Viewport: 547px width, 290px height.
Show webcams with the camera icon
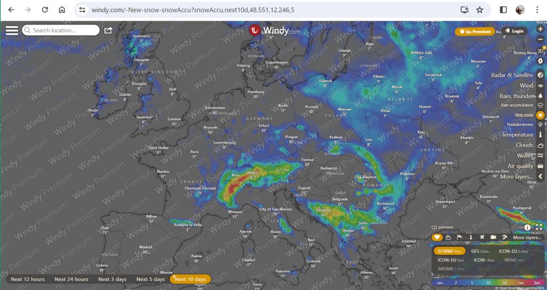pyautogui.click(x=493, y=237)
